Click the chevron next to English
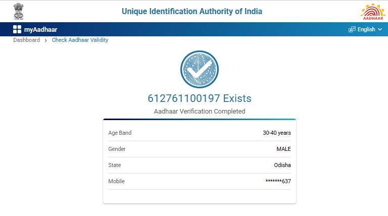This screenshot has height=216, width=388. click(x=380, y=29)
